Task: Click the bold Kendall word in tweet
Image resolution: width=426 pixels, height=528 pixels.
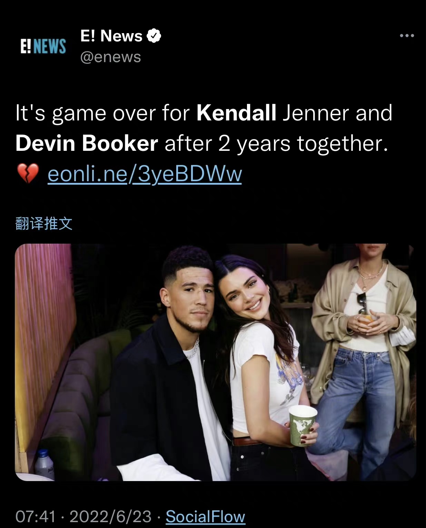Action: tap(236, 113)
